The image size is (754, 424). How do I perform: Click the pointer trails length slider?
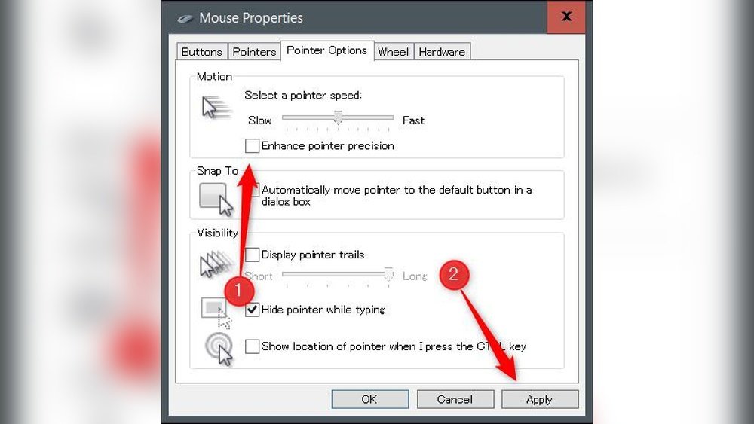coord(338,276)
